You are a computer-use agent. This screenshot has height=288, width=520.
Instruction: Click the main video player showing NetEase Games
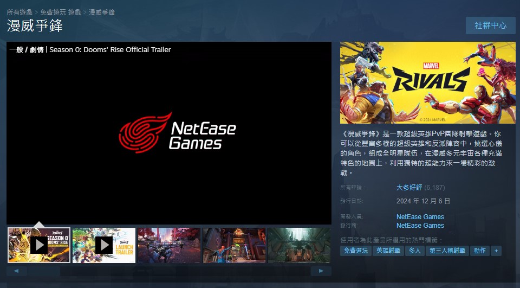[x=169, y=133]
